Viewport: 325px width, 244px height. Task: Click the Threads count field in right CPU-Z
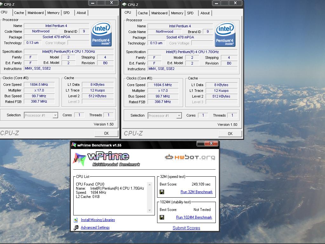click(232, 115)
